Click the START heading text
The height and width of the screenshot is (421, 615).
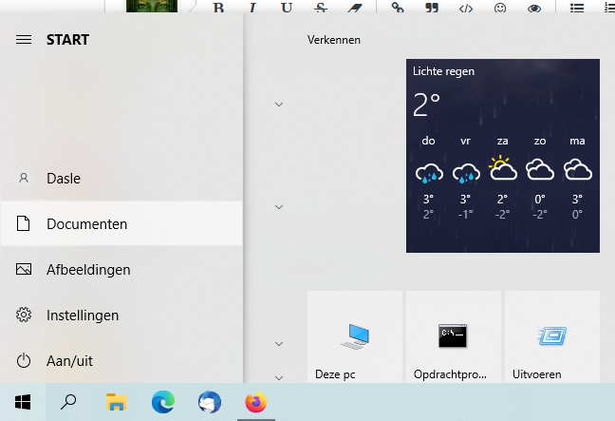click(x=67, y=40)
